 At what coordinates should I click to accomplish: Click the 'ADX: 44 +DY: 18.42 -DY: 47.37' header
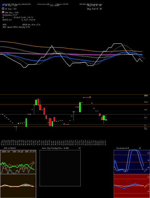(x=18, y=152)
